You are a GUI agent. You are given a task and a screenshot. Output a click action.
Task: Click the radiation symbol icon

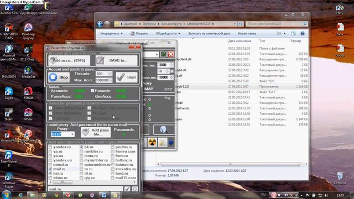tap(153, 143)
